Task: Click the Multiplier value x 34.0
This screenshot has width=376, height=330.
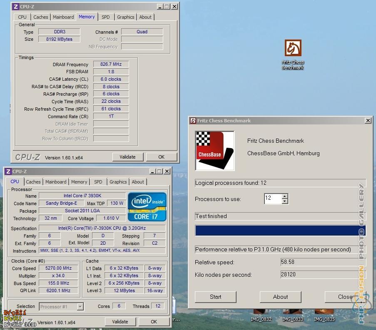Action: coord(59,275)
